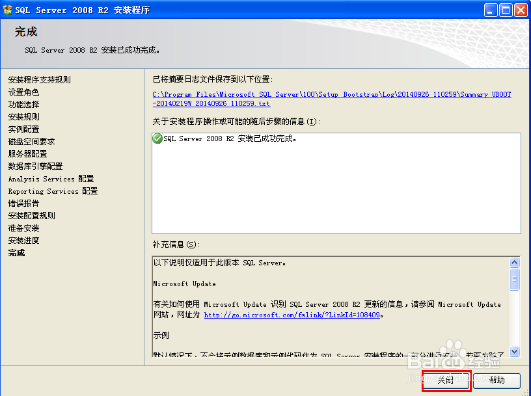Select the 磁盘空间要求 step
The width and height of the screenshot is (531, 396).
tap(31, 142)
